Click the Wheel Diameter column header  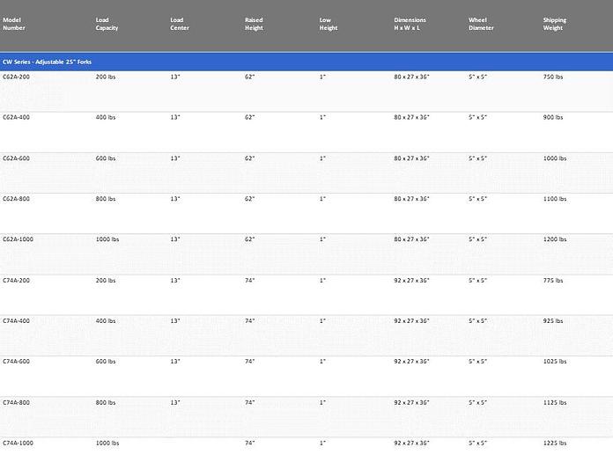coord(481,24)
